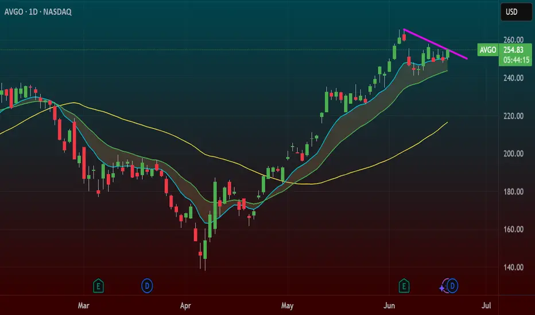This screenshot has height=315, width=535.
Task: Open the USD currency selector
Action: (x=516, y=12)
